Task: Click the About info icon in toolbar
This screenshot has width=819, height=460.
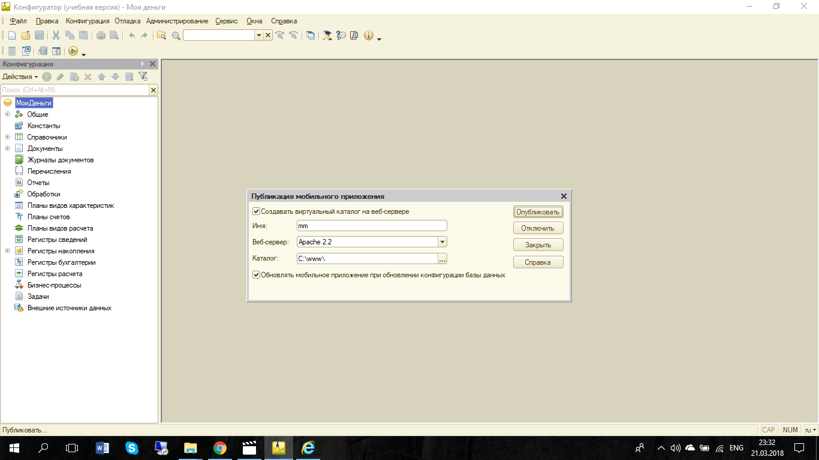Action: (x=368, y=35)
